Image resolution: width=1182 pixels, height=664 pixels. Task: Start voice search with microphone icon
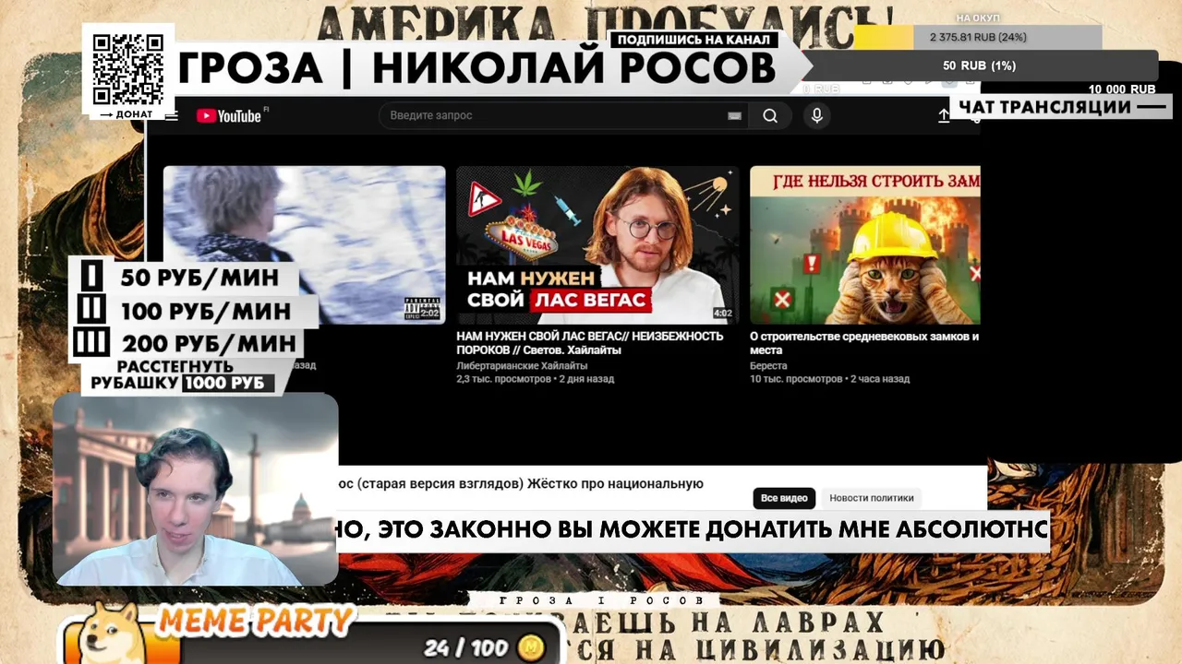[x=816, y=115]
